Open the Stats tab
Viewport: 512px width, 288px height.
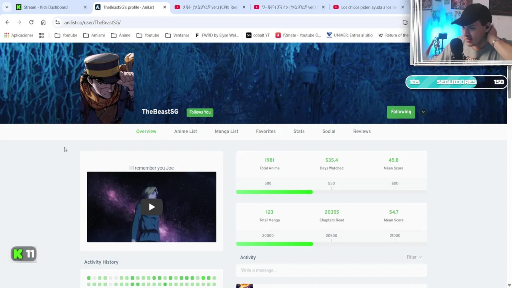pyautogui.click(x=299, y=131)
